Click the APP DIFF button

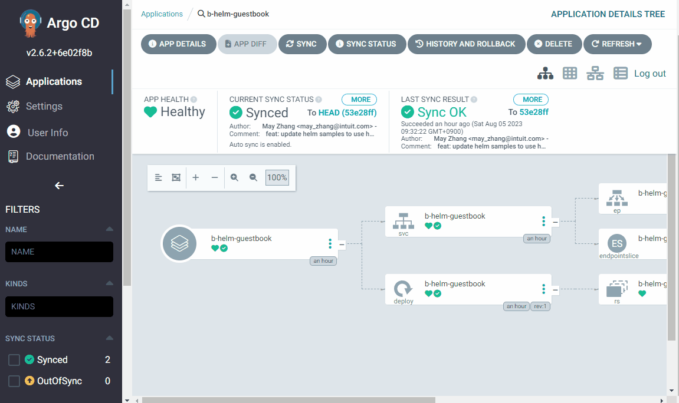point(247,44)
